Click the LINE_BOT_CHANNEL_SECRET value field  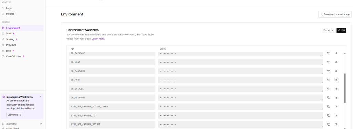click(x=240, y=124)
